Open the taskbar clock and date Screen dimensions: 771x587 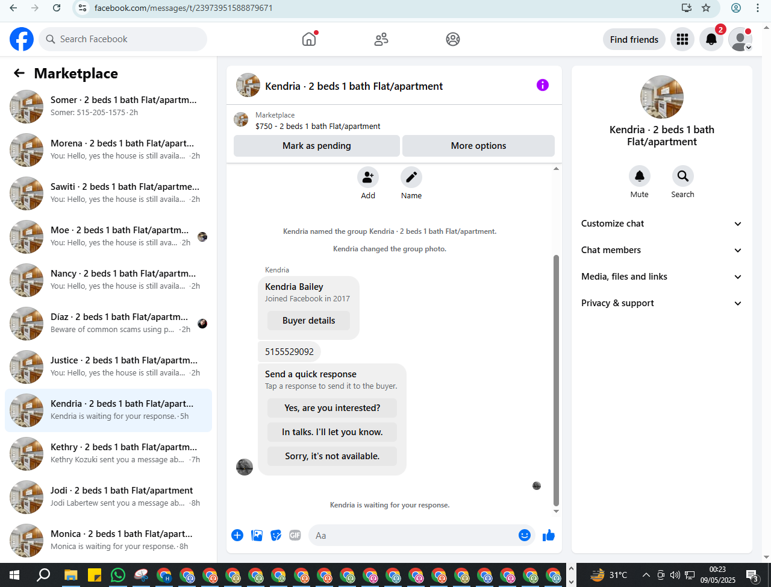[717, 575]
